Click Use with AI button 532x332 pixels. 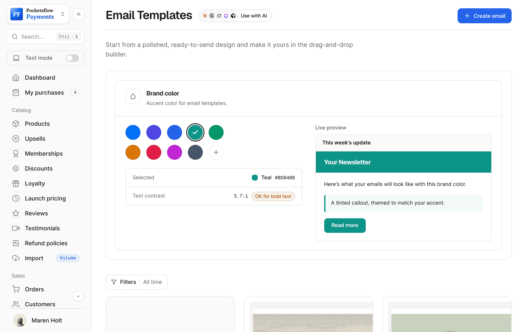(x=235, y=16)
